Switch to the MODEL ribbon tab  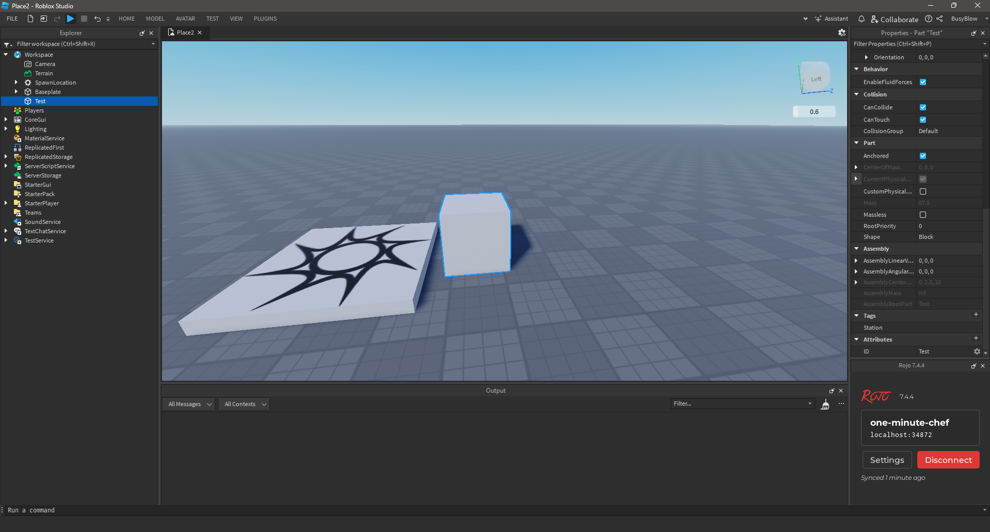(x=155, y=19)
